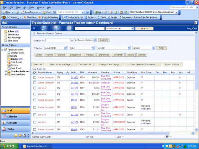Click the Notes shortcut icon in navigation pane
The height and width of the screenshot is (149, 199).
[16, 135]
